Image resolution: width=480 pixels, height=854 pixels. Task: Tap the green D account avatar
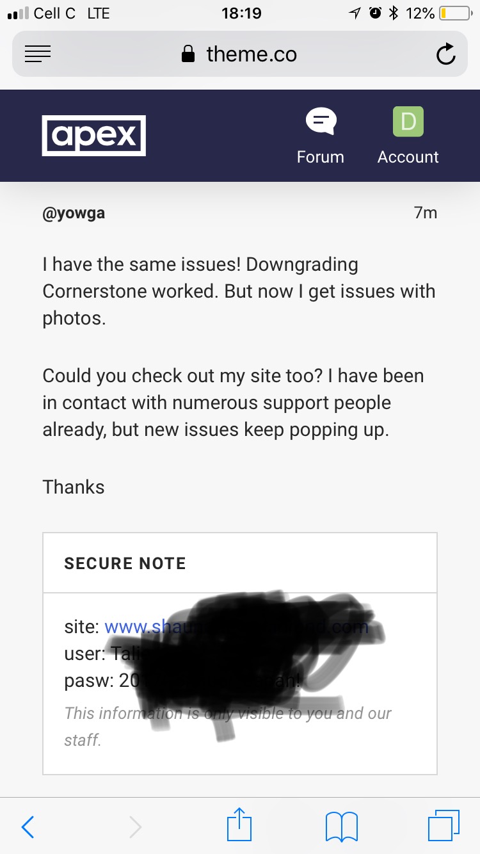[x=408, y=121]
